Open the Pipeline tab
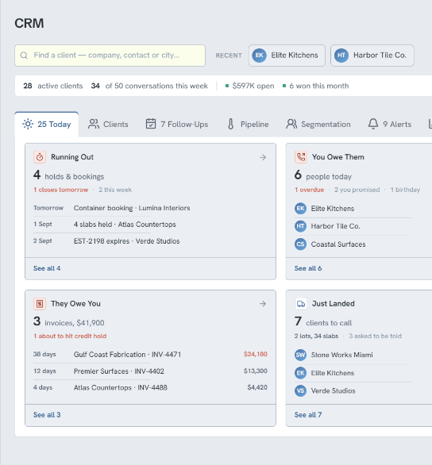432x465 pixels. pos(248,125)
